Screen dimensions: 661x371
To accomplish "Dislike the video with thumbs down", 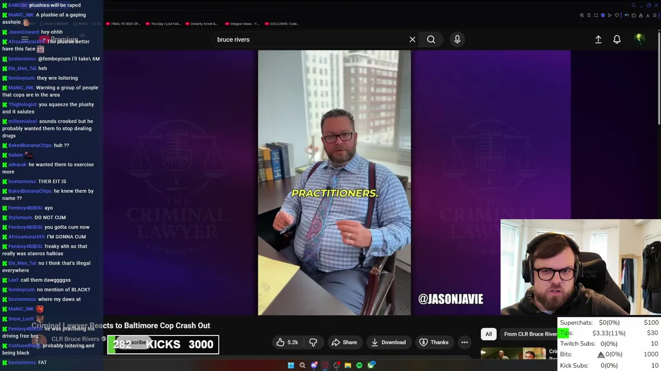I will (x=313, y=342).
